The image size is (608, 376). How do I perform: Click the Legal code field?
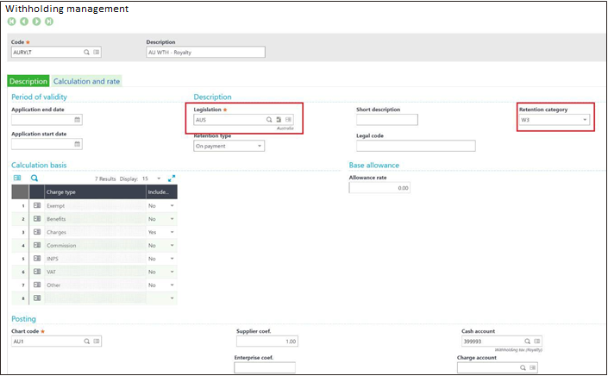416,146
